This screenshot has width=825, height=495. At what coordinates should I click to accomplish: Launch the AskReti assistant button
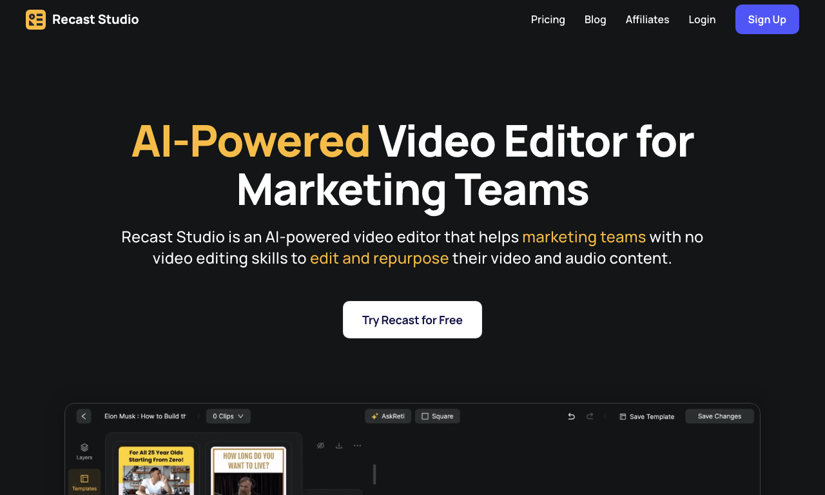click(x=388, y=416)
